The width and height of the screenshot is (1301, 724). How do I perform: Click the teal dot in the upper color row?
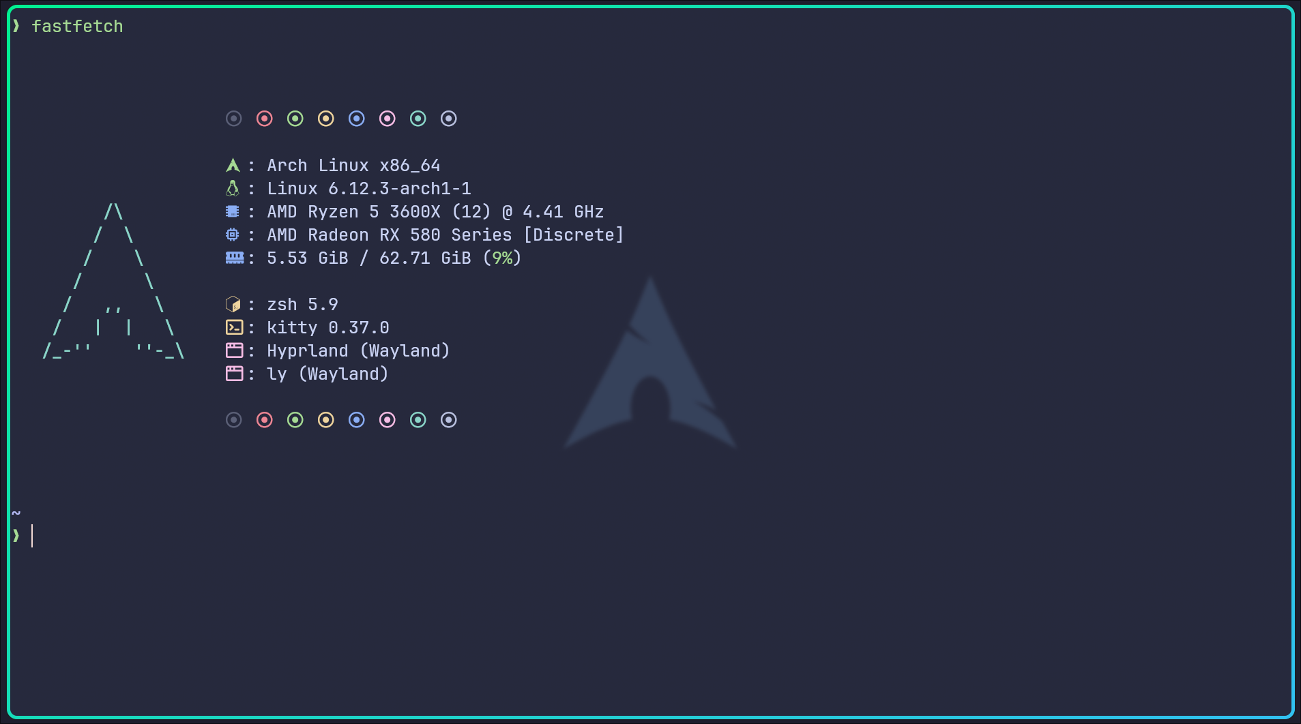(418, 119)
